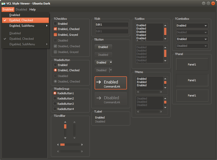This screenshot has width=217, height=160.
Task: Open the Enabled menu in menu bar
Action: point(8,9)
